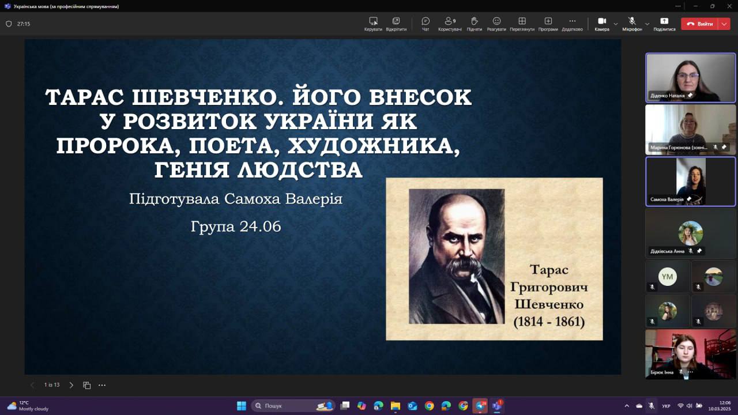
Task: Raise hand with the Підняти icon
Action: 475,23
